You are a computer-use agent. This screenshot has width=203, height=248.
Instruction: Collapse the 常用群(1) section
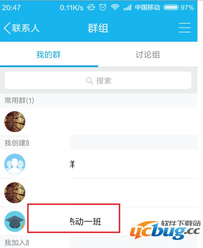pos(99,100)
